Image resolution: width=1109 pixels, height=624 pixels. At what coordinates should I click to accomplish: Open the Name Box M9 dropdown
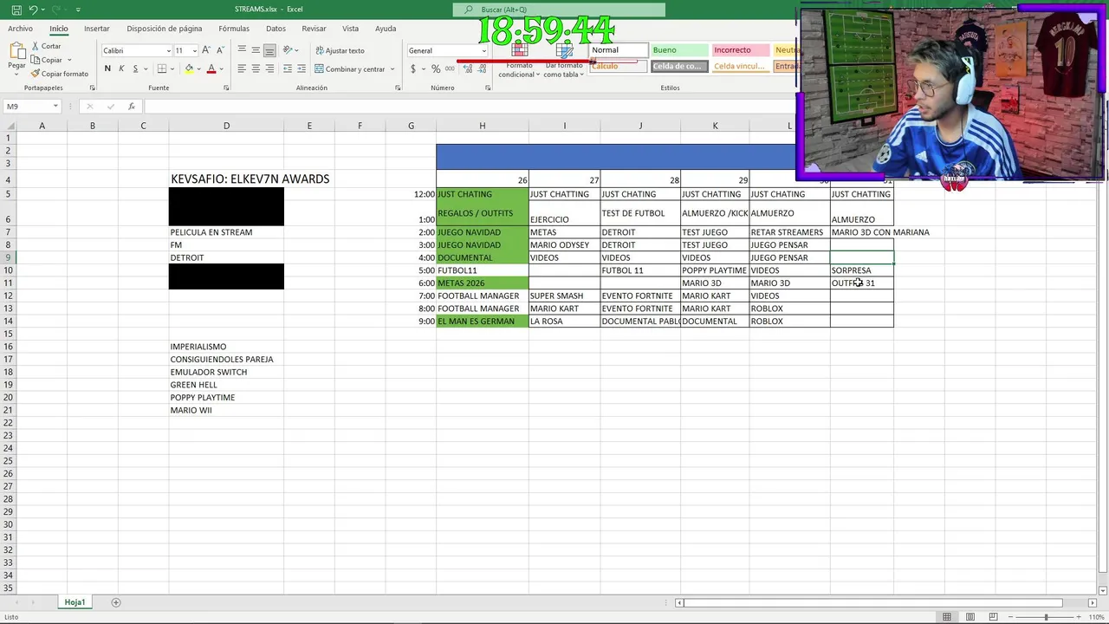coord(55,107)
